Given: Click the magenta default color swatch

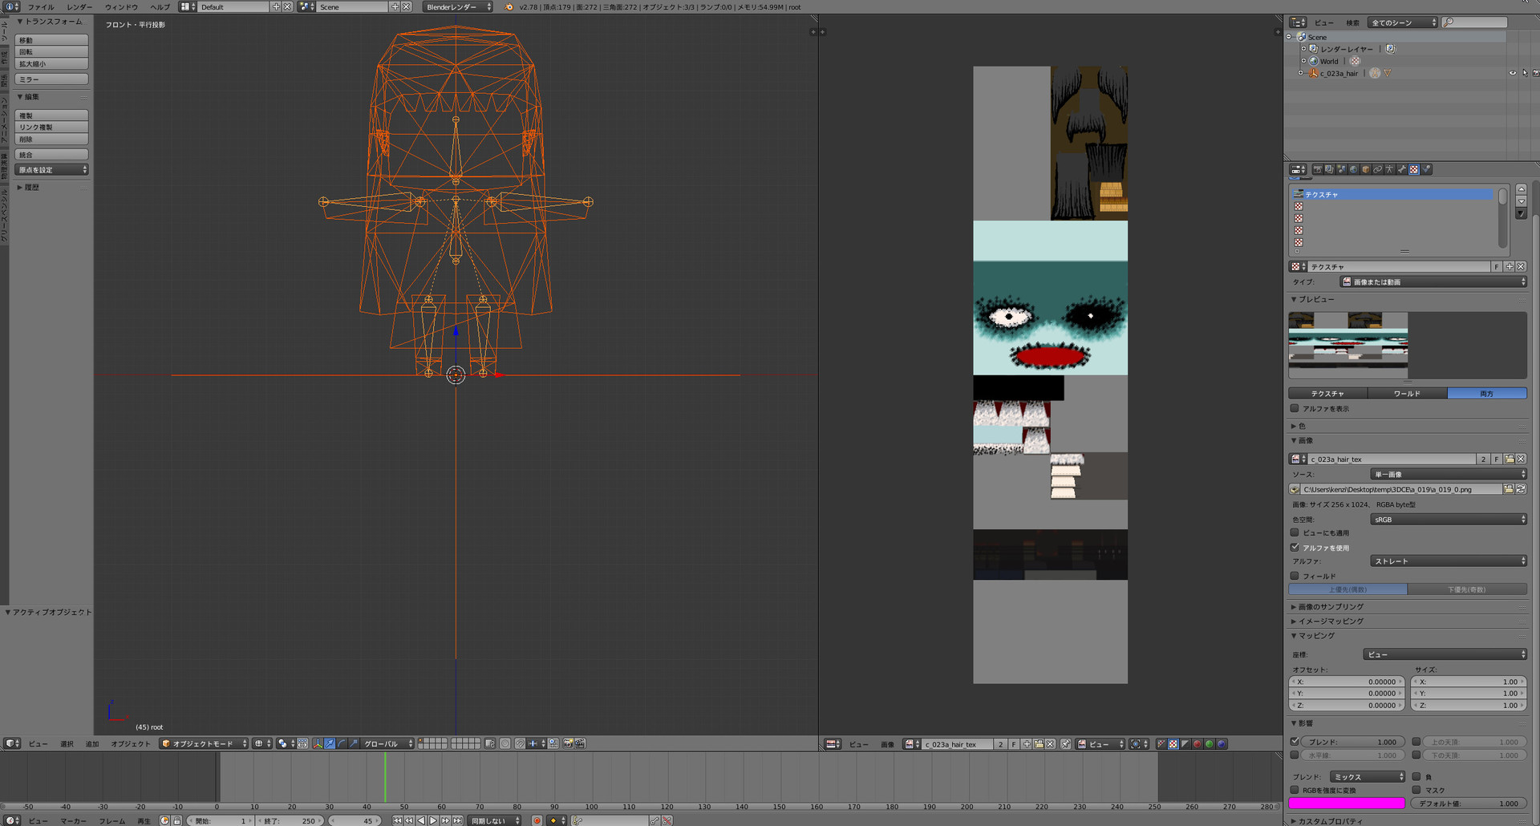Looking at the screenshot, I should coord(1347,804).
